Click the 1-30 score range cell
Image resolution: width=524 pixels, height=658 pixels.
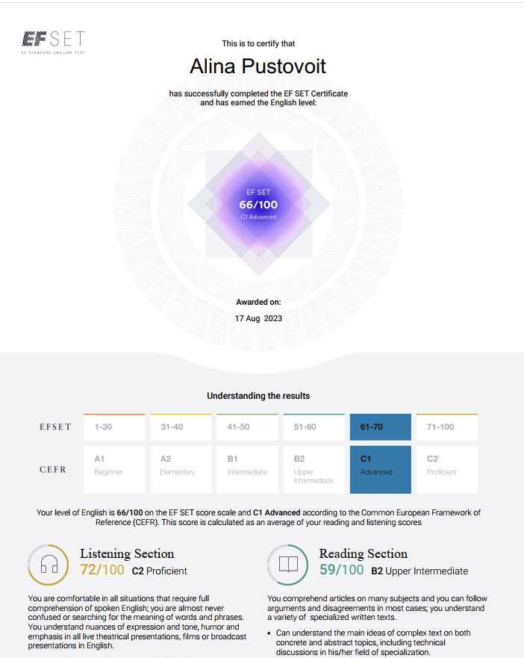[114, 426]
